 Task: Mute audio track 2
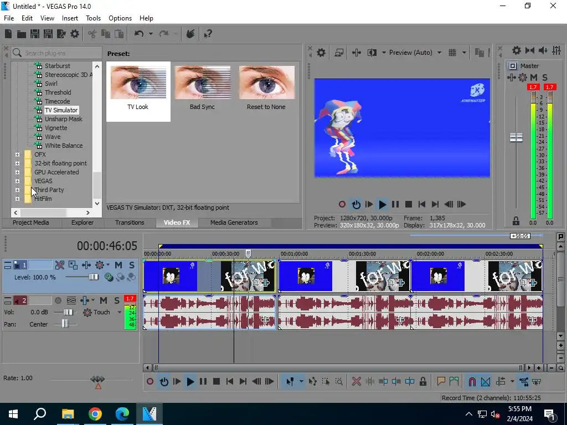pyautogui.click(x=104, y=300)
